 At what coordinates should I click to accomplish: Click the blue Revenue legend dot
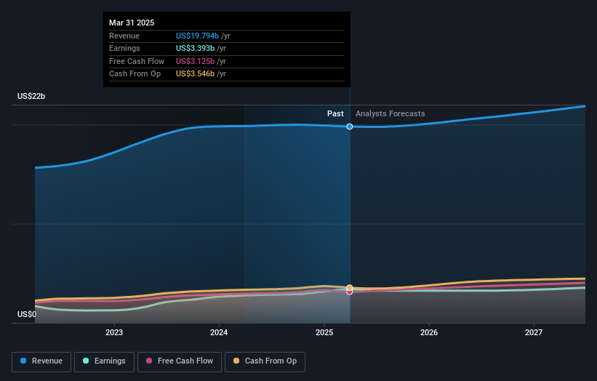coord(23,361)
